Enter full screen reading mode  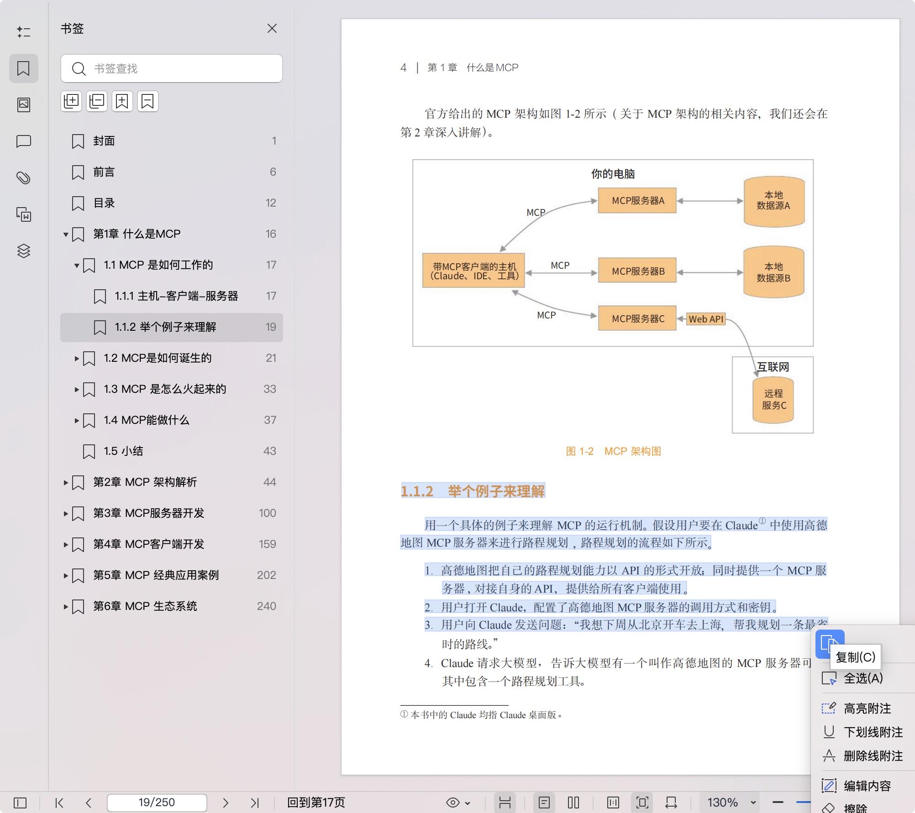642,802
